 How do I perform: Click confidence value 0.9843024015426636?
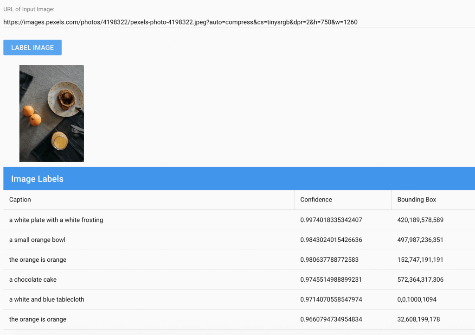pyautogui.click(x=331, y=240)
